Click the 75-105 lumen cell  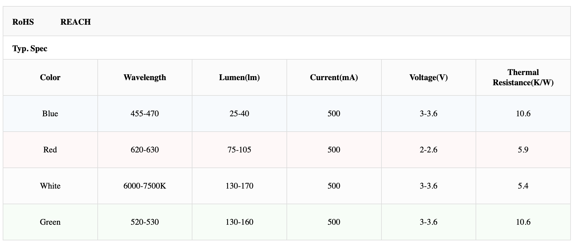pyautogui.click(x=239, y=150)
